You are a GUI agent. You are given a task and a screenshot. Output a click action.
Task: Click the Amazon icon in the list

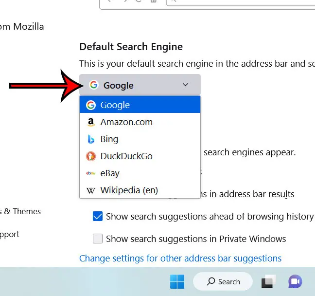coord(90,122)
